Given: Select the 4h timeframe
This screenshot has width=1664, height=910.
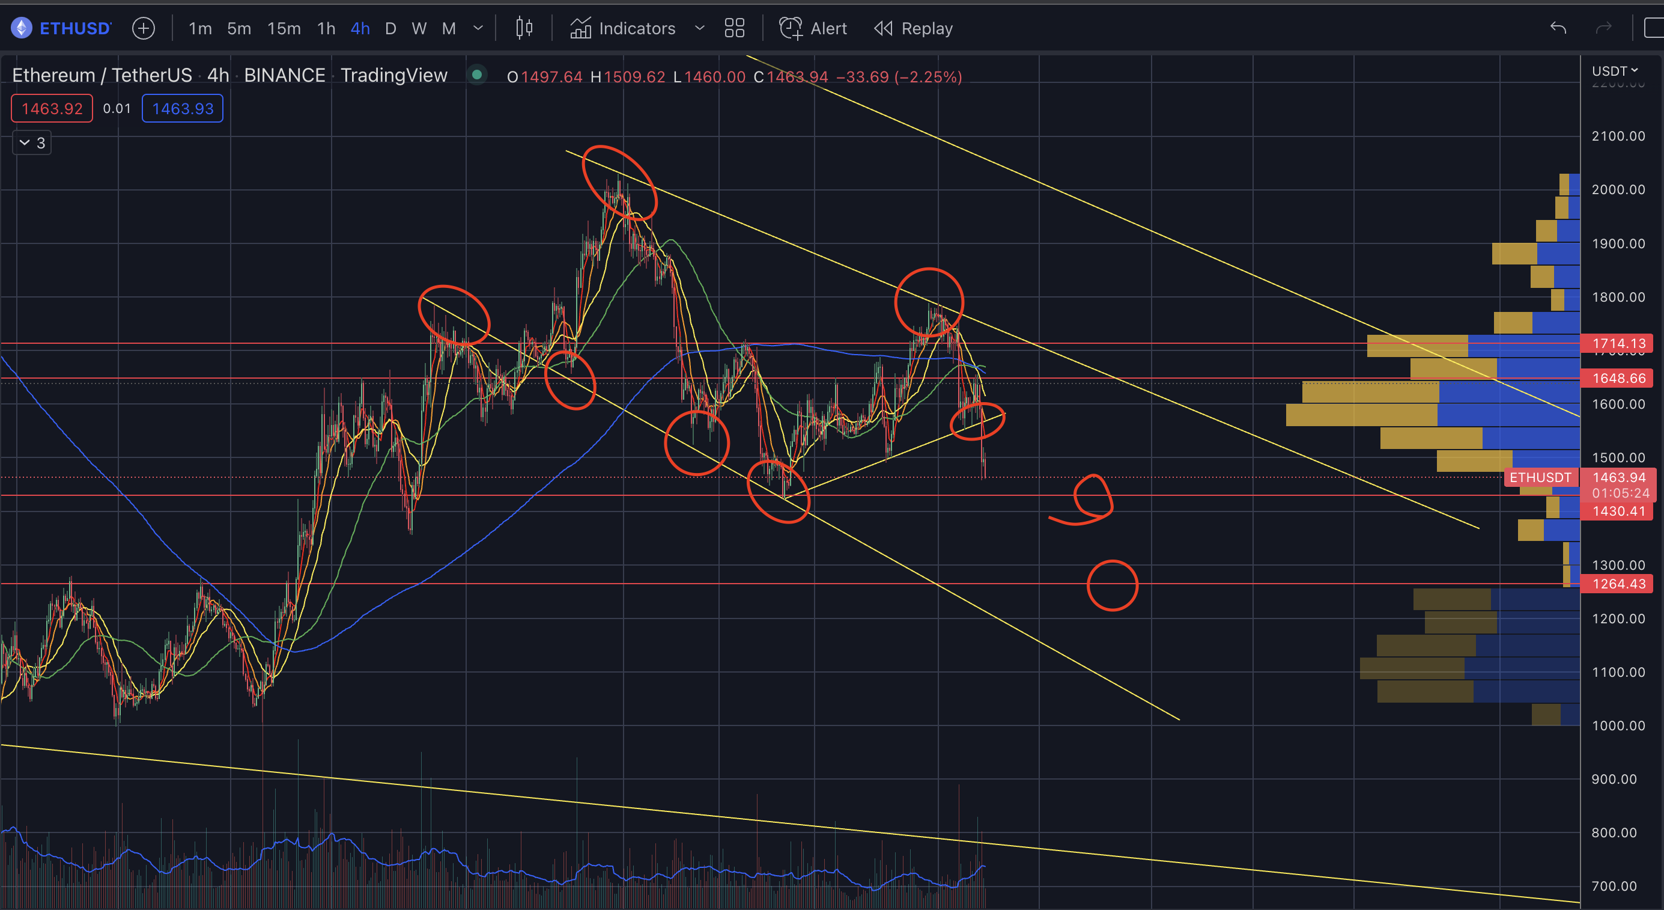Looking at the screenshot, I should (x=360, y=28).
